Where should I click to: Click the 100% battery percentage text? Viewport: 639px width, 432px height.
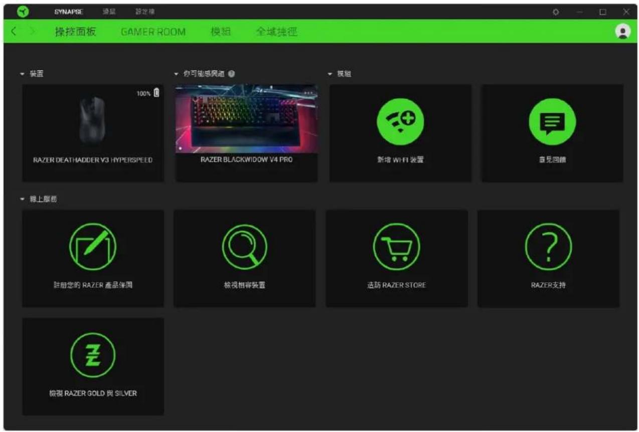click(x=143, y=93)
